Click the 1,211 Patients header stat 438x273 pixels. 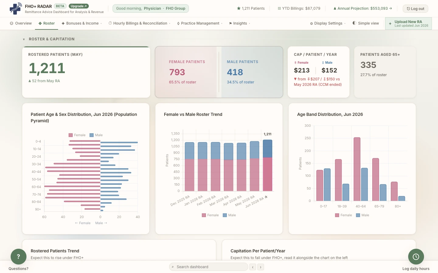(x=251, y=8)
